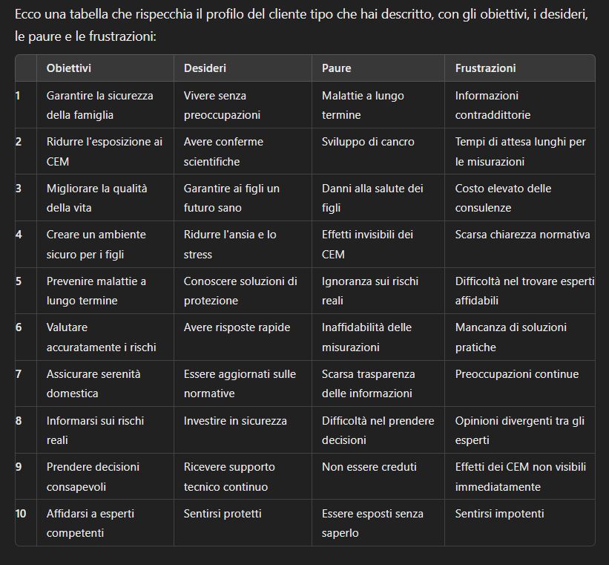Click the 'Avere conferme scientifiche' cell
Screen dimensions: 609x565
coord(223,151)
